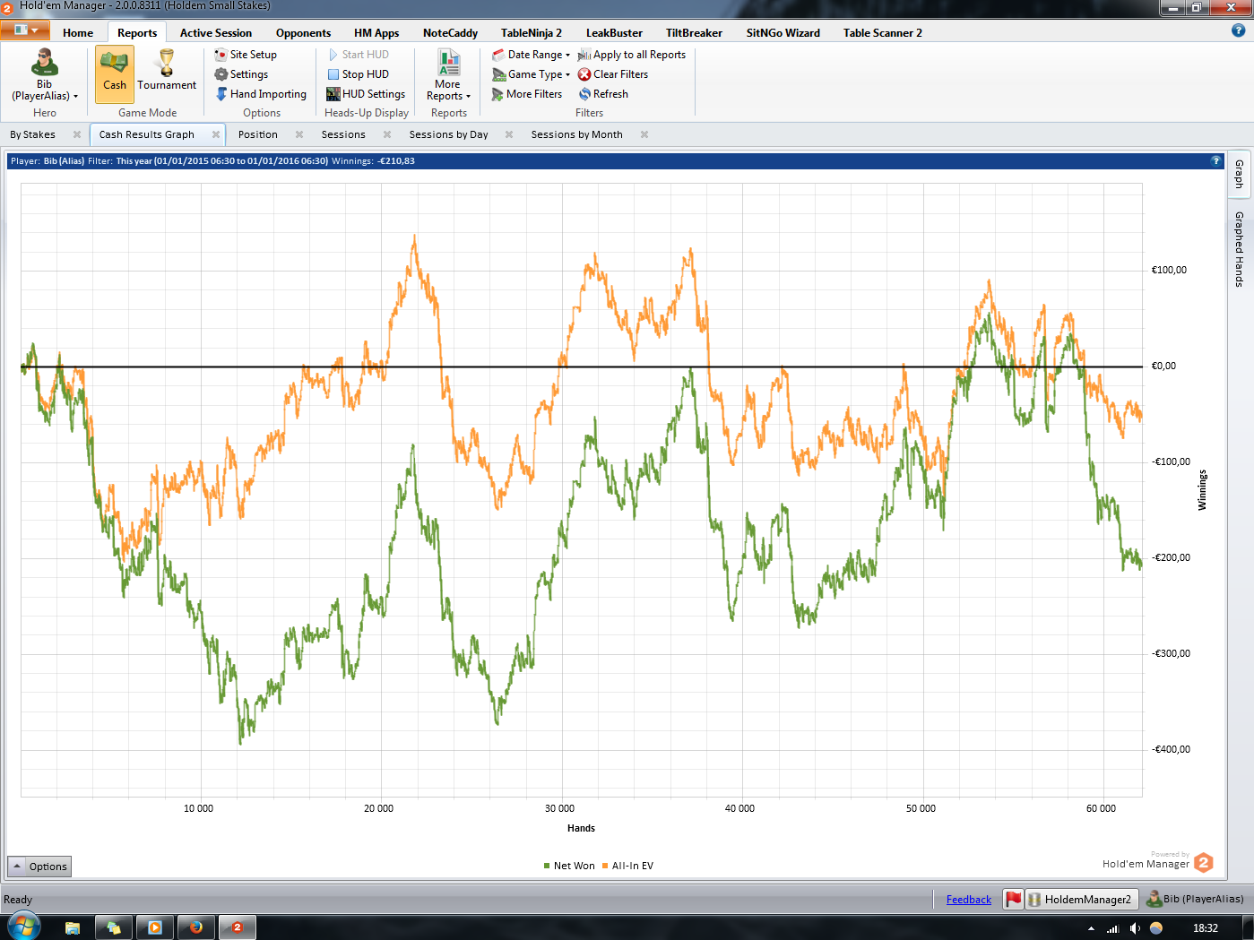Close the Sessions report tab

[x=387, y=134]
